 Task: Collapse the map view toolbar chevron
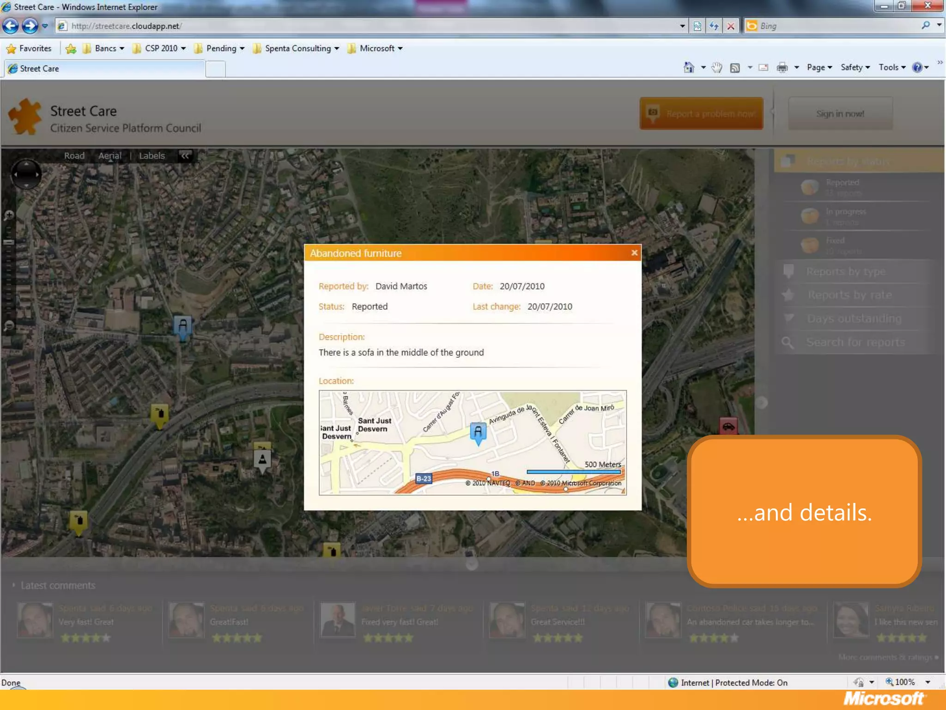coord(185,156)
